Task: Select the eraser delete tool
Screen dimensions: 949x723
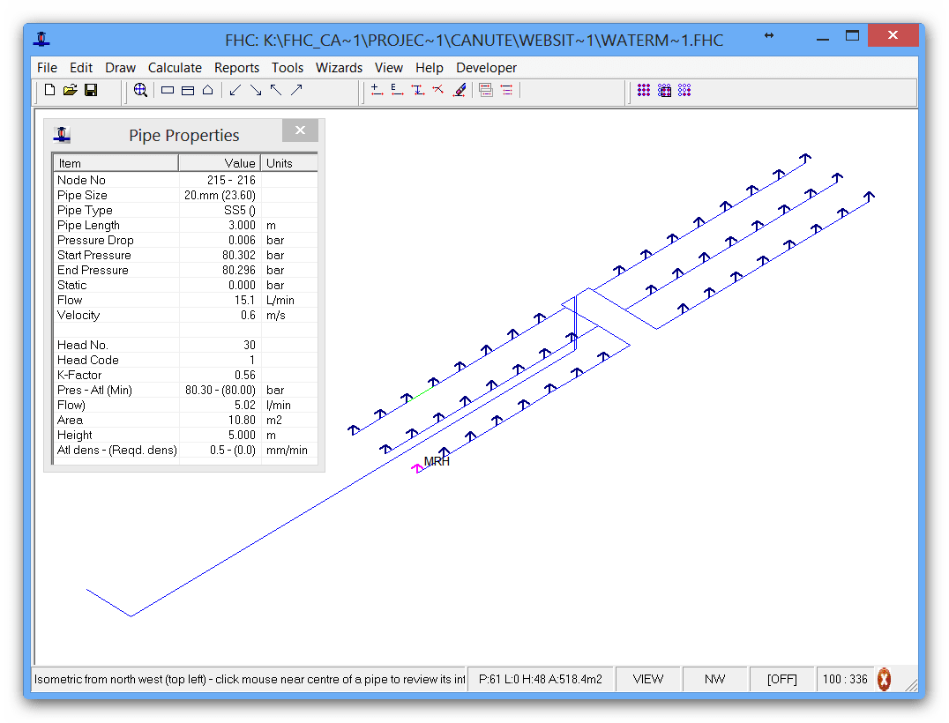Action: pos(459,90)
